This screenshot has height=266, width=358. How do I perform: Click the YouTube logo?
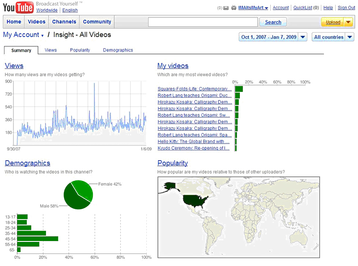[18, 8]
